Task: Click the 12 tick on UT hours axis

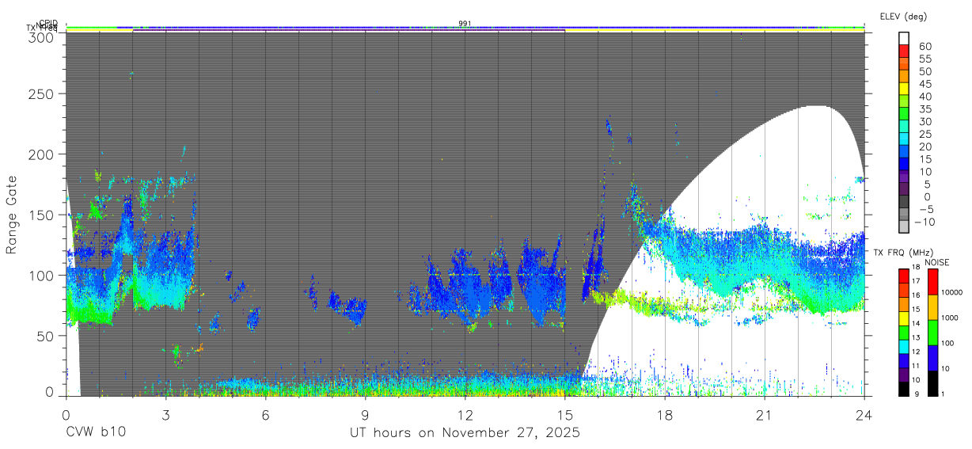Action: pos(465,414)
